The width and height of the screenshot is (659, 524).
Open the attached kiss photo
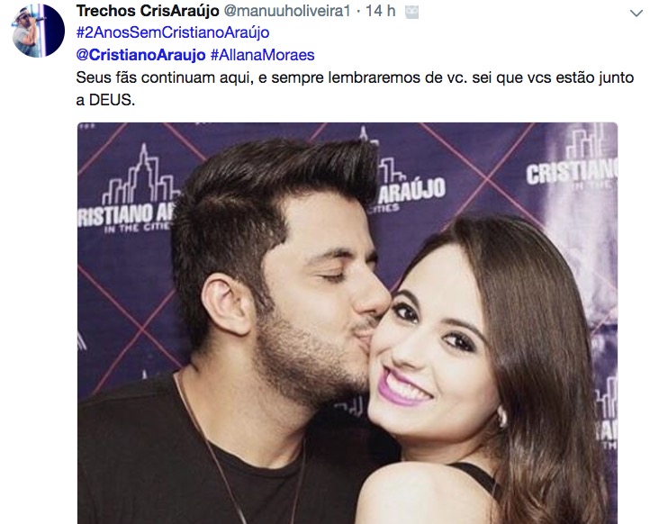click(348, 322)
